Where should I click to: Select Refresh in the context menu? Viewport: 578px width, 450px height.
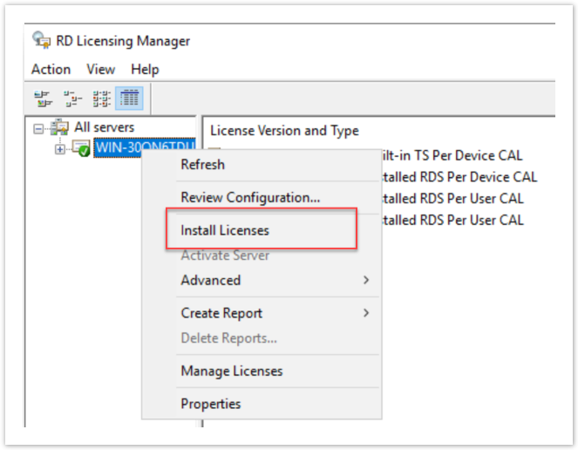[x=202, y=164]
